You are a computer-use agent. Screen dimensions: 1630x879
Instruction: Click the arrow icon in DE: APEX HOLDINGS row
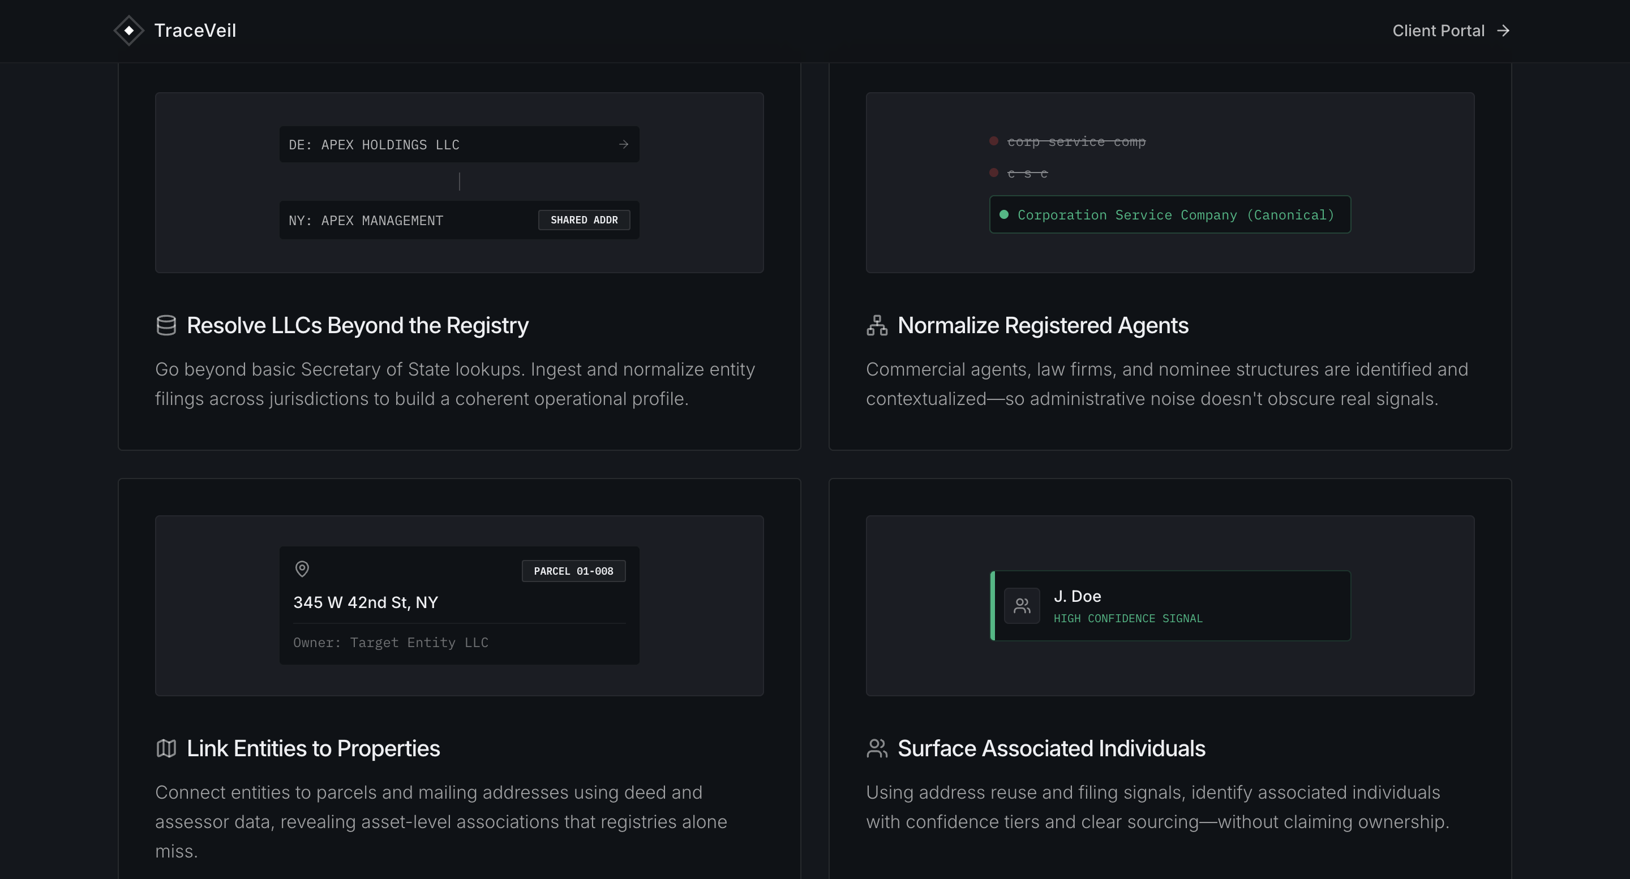point(623,144)
